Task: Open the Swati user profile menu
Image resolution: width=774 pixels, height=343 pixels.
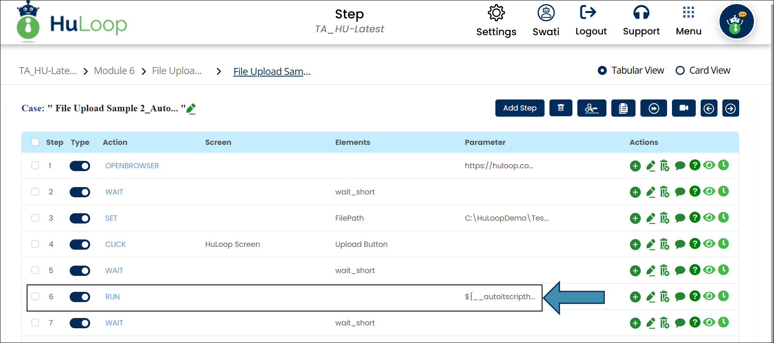Action: [x=546, y=20]
